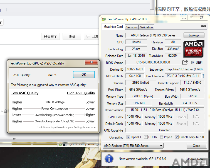Click DirectX Support value 11.2 / SM5.0
Viewport: 210px width, 168px height.
[192, 83]
